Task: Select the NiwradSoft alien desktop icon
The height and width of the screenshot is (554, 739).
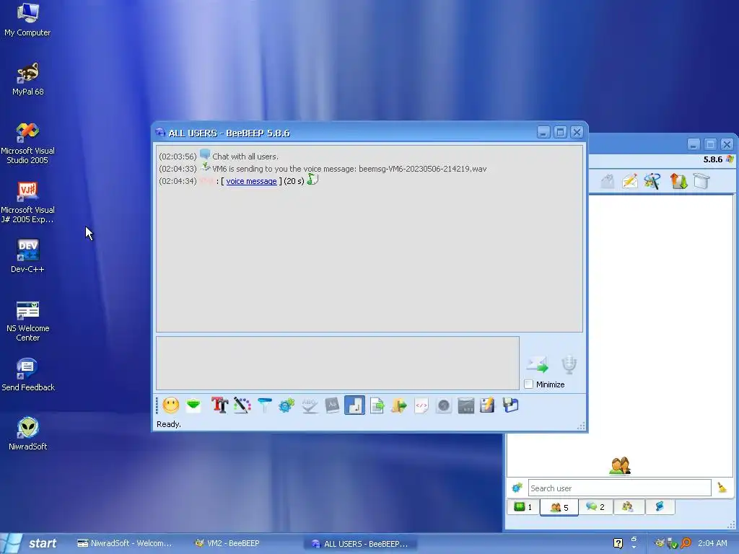Action: [x=28, y=434]
